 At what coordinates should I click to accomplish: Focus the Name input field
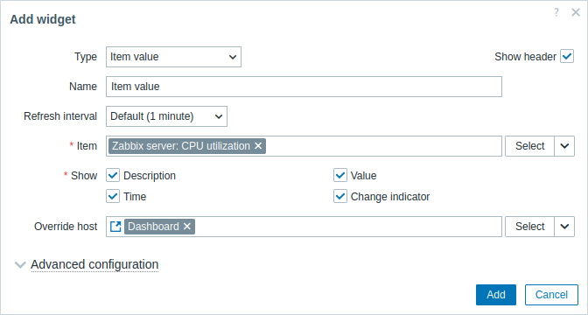[304, 87]
